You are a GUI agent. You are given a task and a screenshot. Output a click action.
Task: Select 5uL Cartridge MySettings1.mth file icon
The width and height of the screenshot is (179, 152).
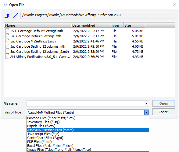(7, 41)
